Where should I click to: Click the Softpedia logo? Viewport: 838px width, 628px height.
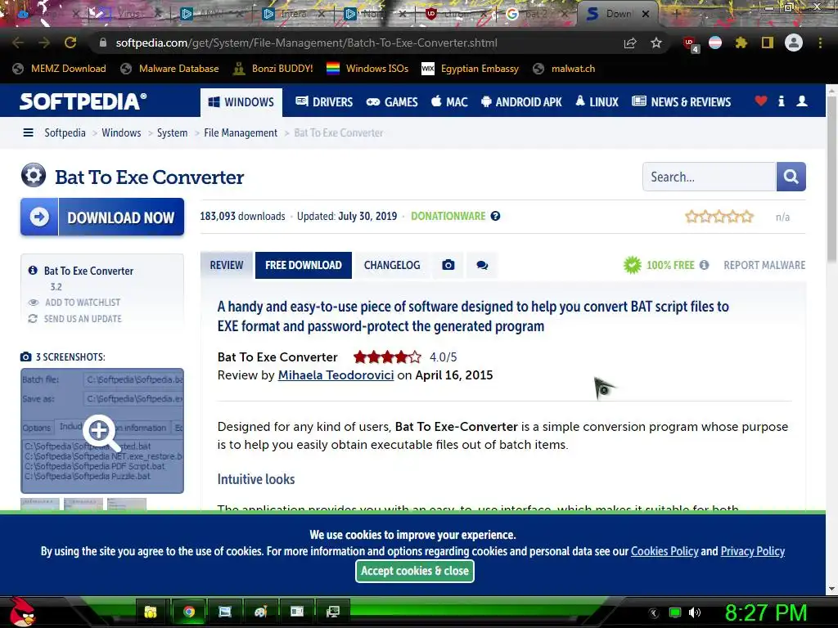tap(83, 101)
